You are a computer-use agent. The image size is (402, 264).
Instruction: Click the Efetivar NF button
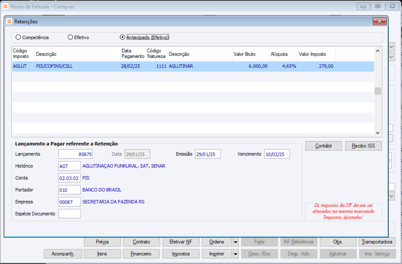181,242
